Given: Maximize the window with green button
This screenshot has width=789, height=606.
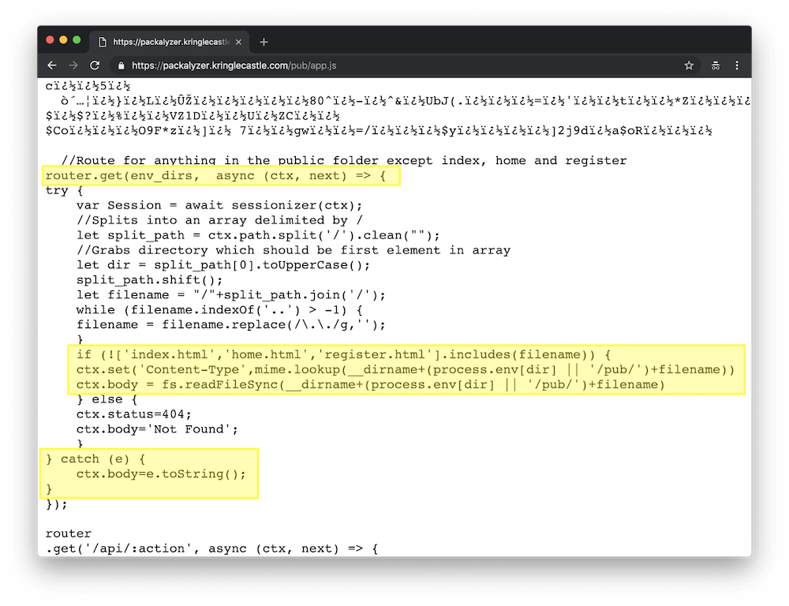Looking at the screenshot, I should click(77, 39).
